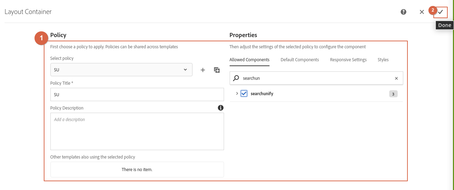Click the searchunify count badge
Screen dimensions: 454x190
(x=393, y=94)
